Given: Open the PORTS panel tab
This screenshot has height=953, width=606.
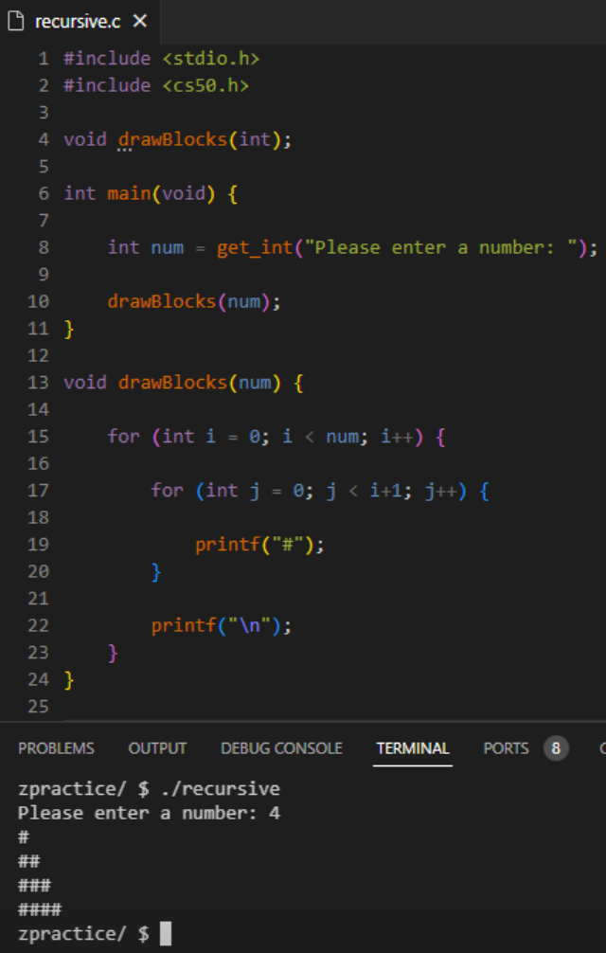Looking at the screenshot, I should click(506, 748).
